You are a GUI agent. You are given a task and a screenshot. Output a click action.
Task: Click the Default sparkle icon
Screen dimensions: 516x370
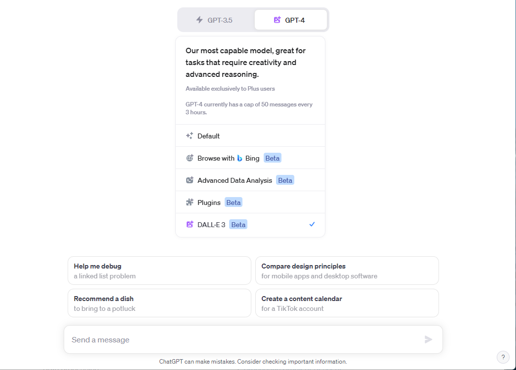[x=190, y=135]
